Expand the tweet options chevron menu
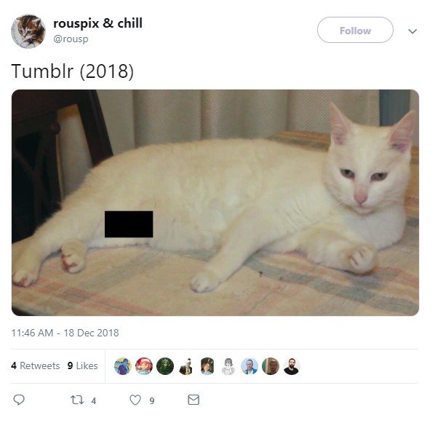 coord(412,31)
